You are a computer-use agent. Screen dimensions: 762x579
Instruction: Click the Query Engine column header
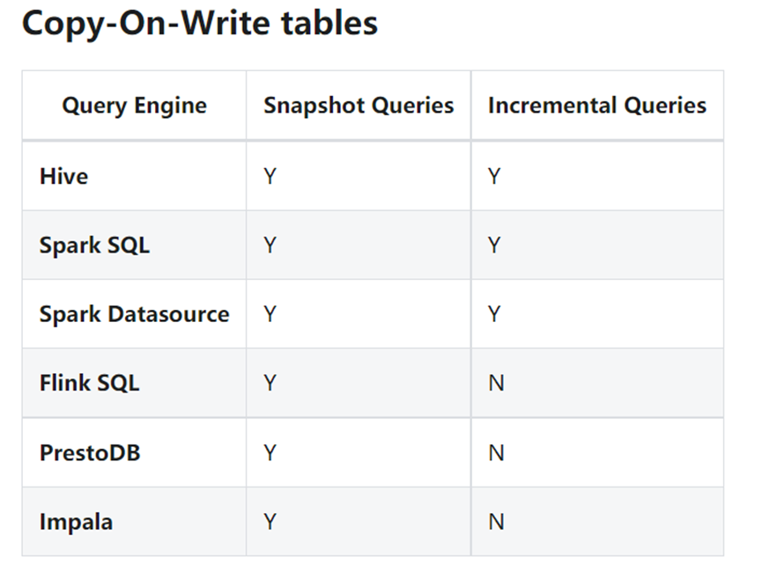pyautogui.click(x=134, y=106)
